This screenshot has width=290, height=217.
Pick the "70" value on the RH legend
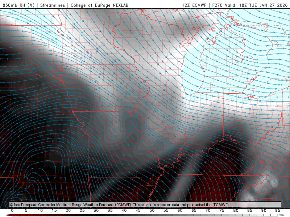coord(208,210)
